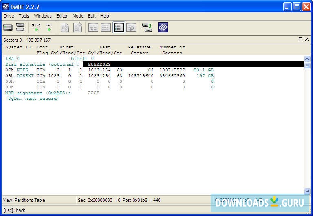Select the active partition table view icon
The image size is (313, 216).
119,27
